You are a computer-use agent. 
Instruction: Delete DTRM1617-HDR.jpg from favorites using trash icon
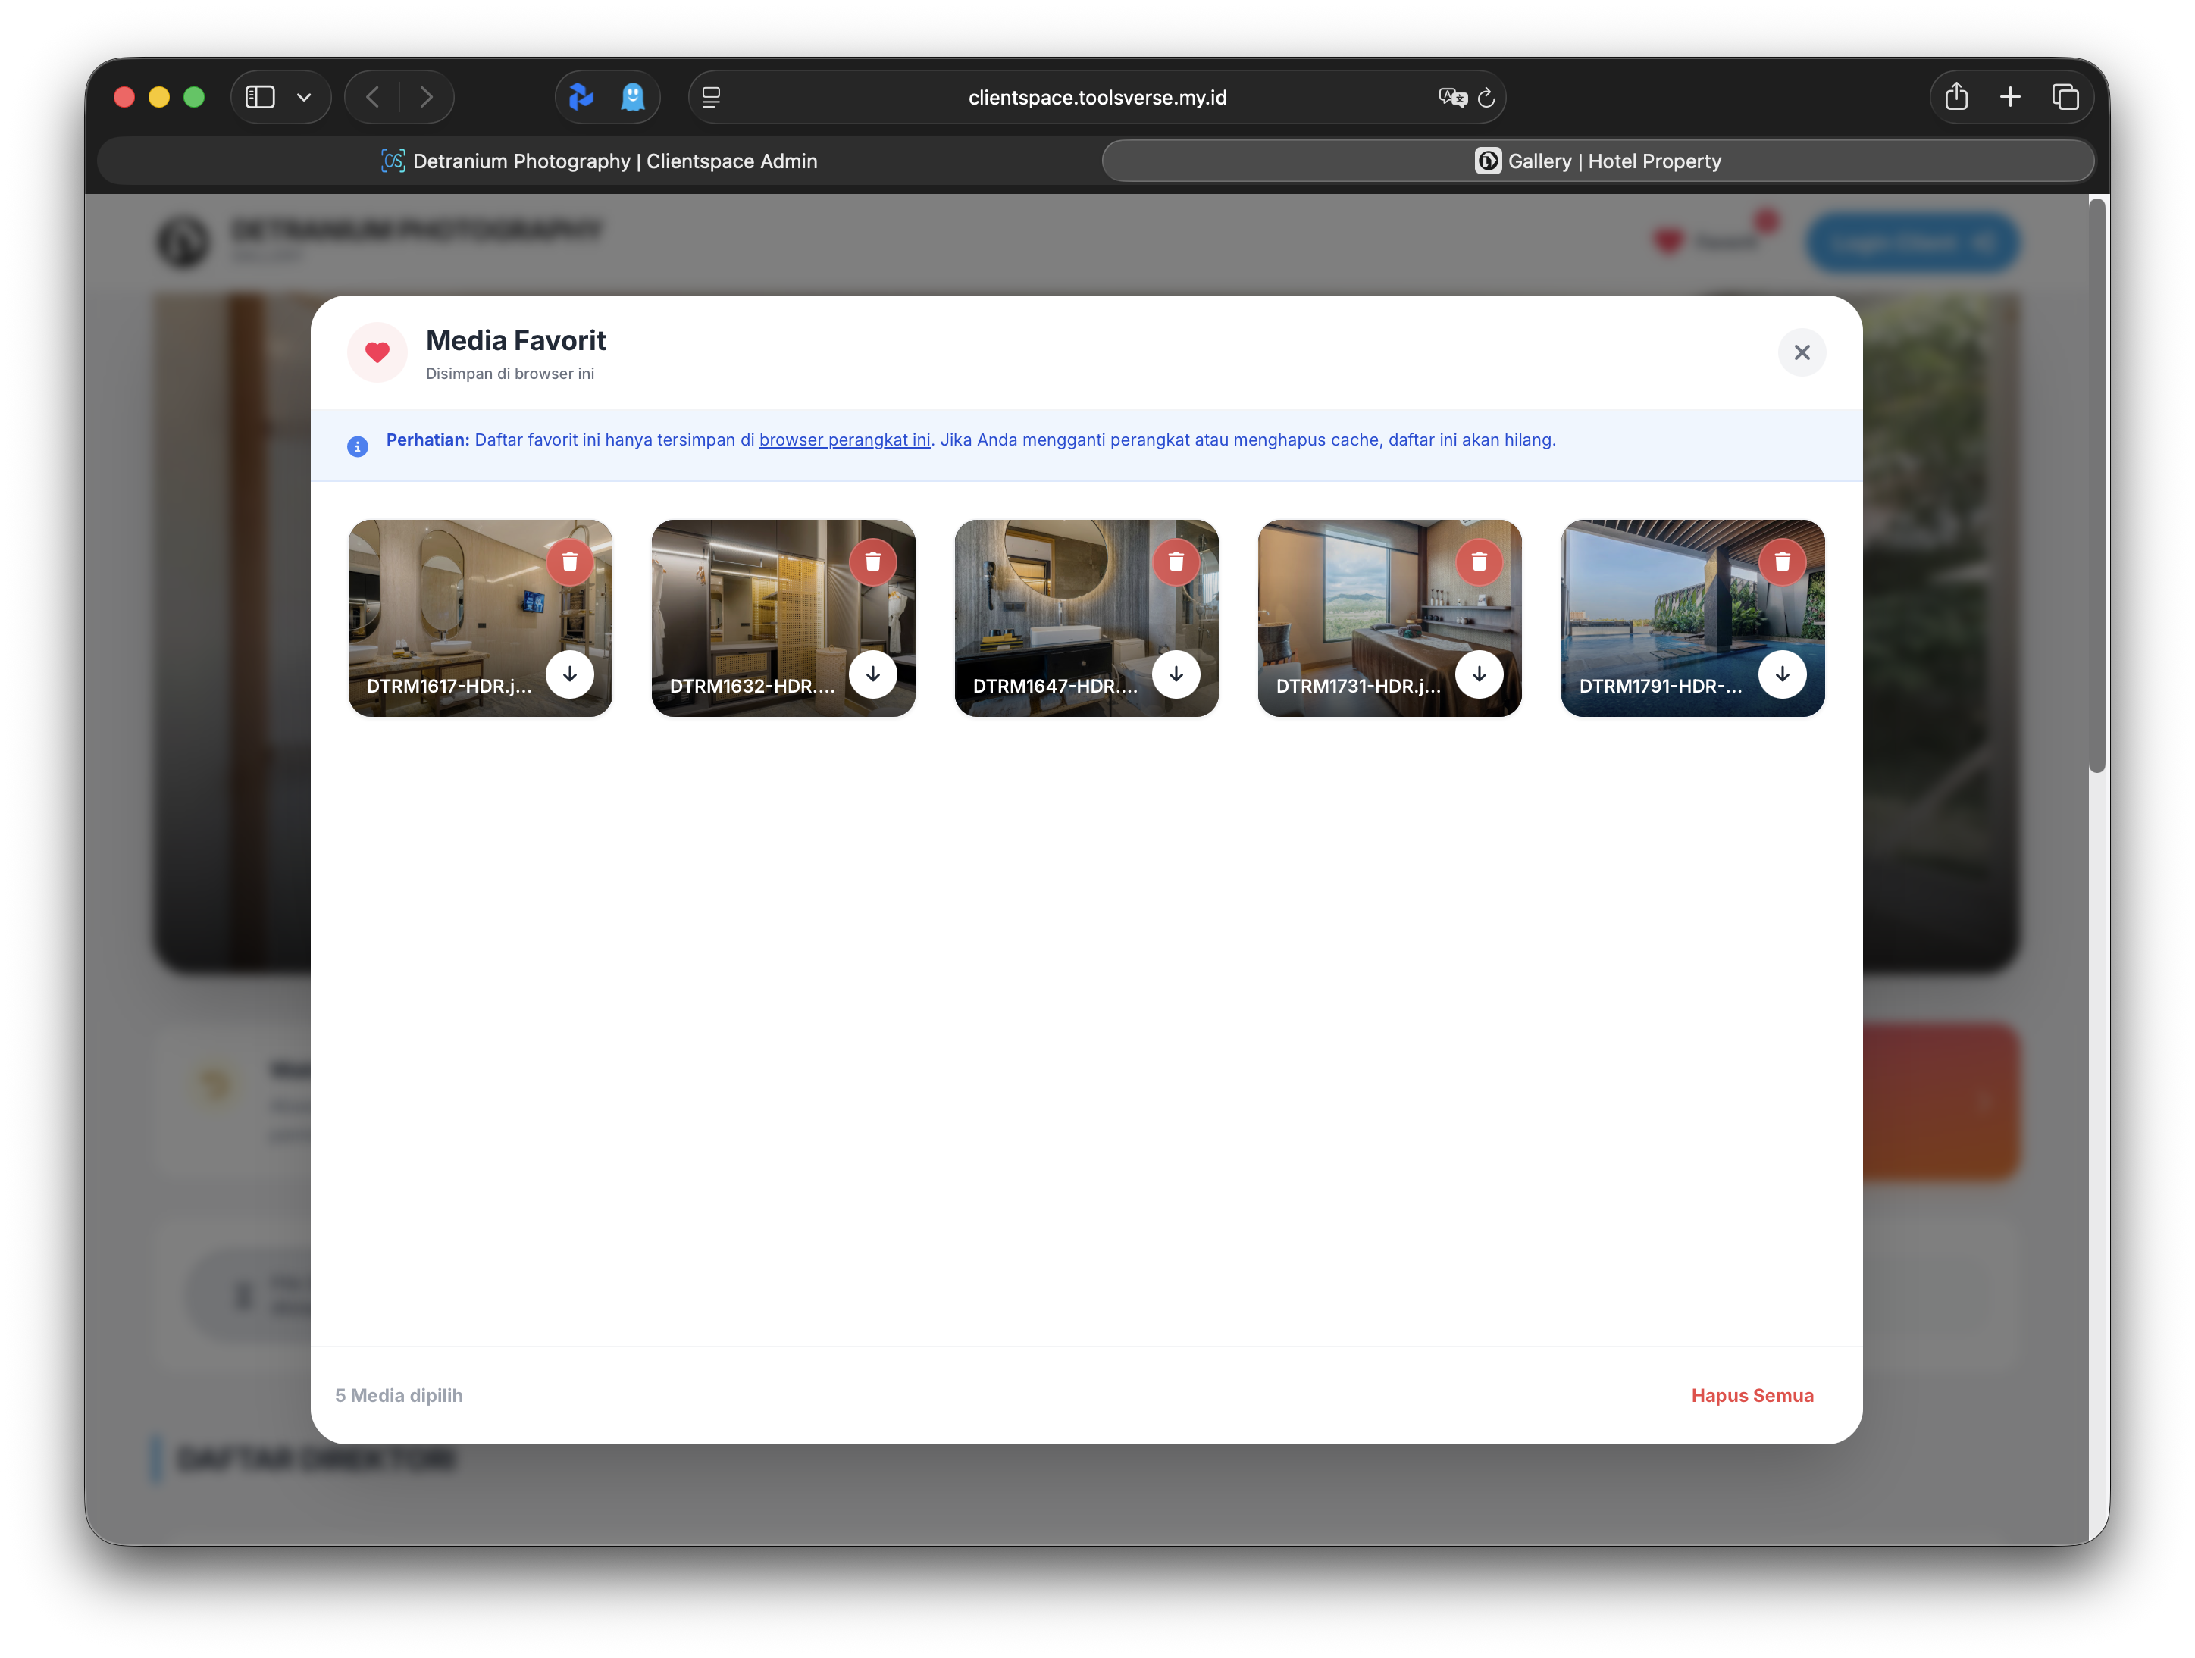571,562
